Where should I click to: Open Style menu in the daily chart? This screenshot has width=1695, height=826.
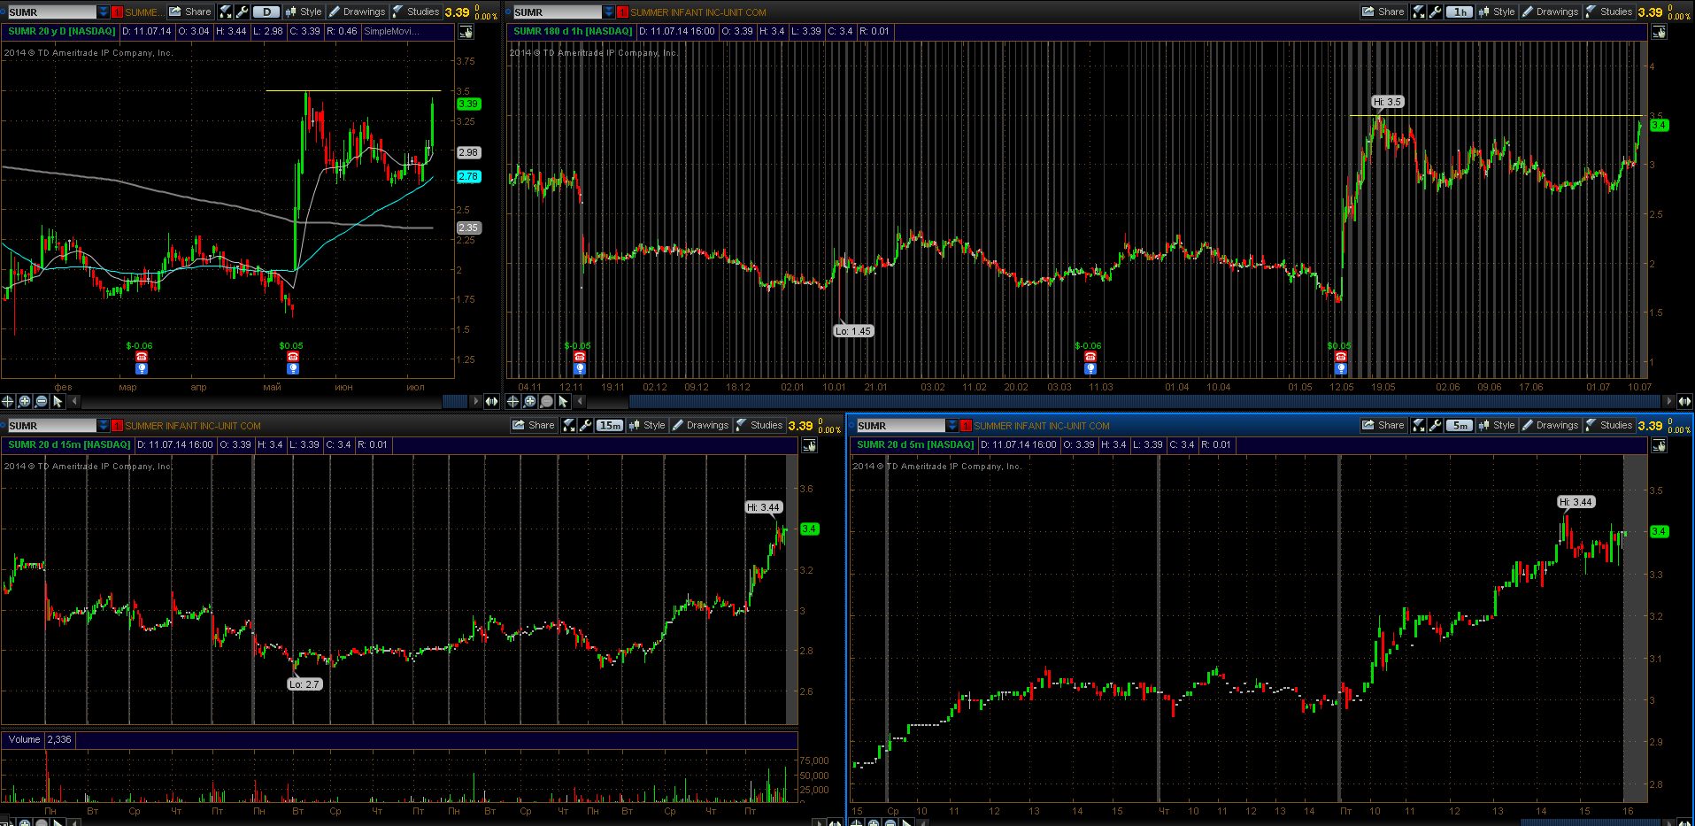(x=304, y=12)
